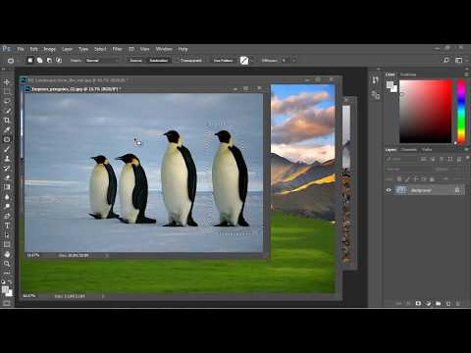The image size is (471, 353).
Task: Open the Window menu
Action: [x=164, y=49]
